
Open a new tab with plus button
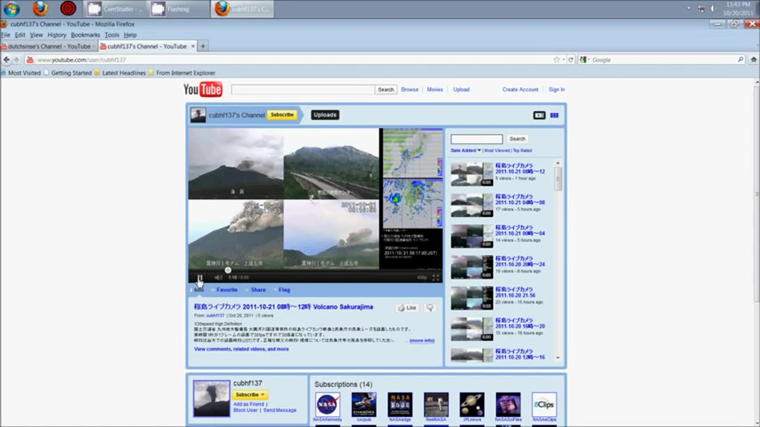point(202,46)
